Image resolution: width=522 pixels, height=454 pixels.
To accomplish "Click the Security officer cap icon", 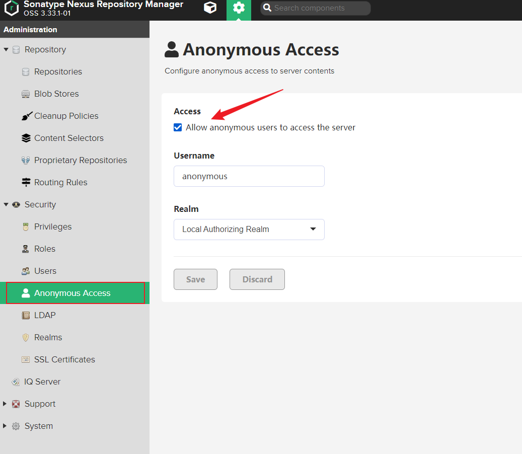I will click(x=16, y=205).
